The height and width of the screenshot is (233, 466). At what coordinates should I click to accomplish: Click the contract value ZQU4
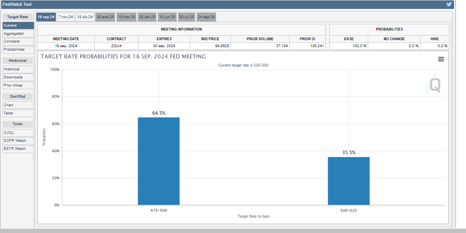click(116, 46)
